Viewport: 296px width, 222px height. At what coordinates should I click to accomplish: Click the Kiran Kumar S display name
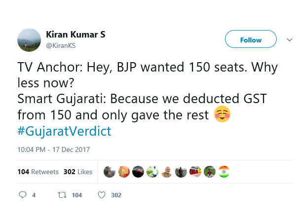click(75, 35)
